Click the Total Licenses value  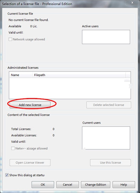[54, 129]
